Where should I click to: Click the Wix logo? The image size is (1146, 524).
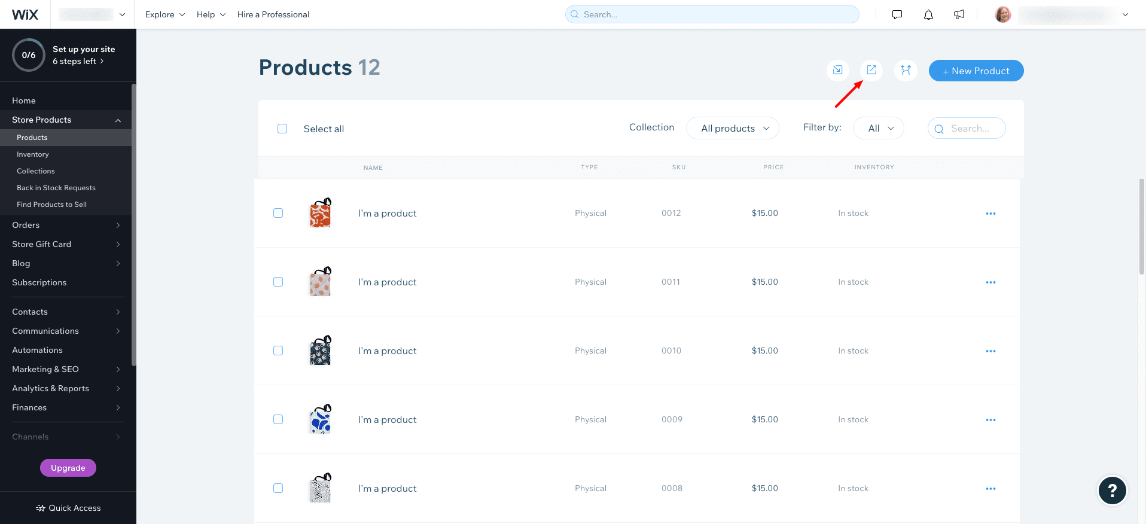[25, 14]
